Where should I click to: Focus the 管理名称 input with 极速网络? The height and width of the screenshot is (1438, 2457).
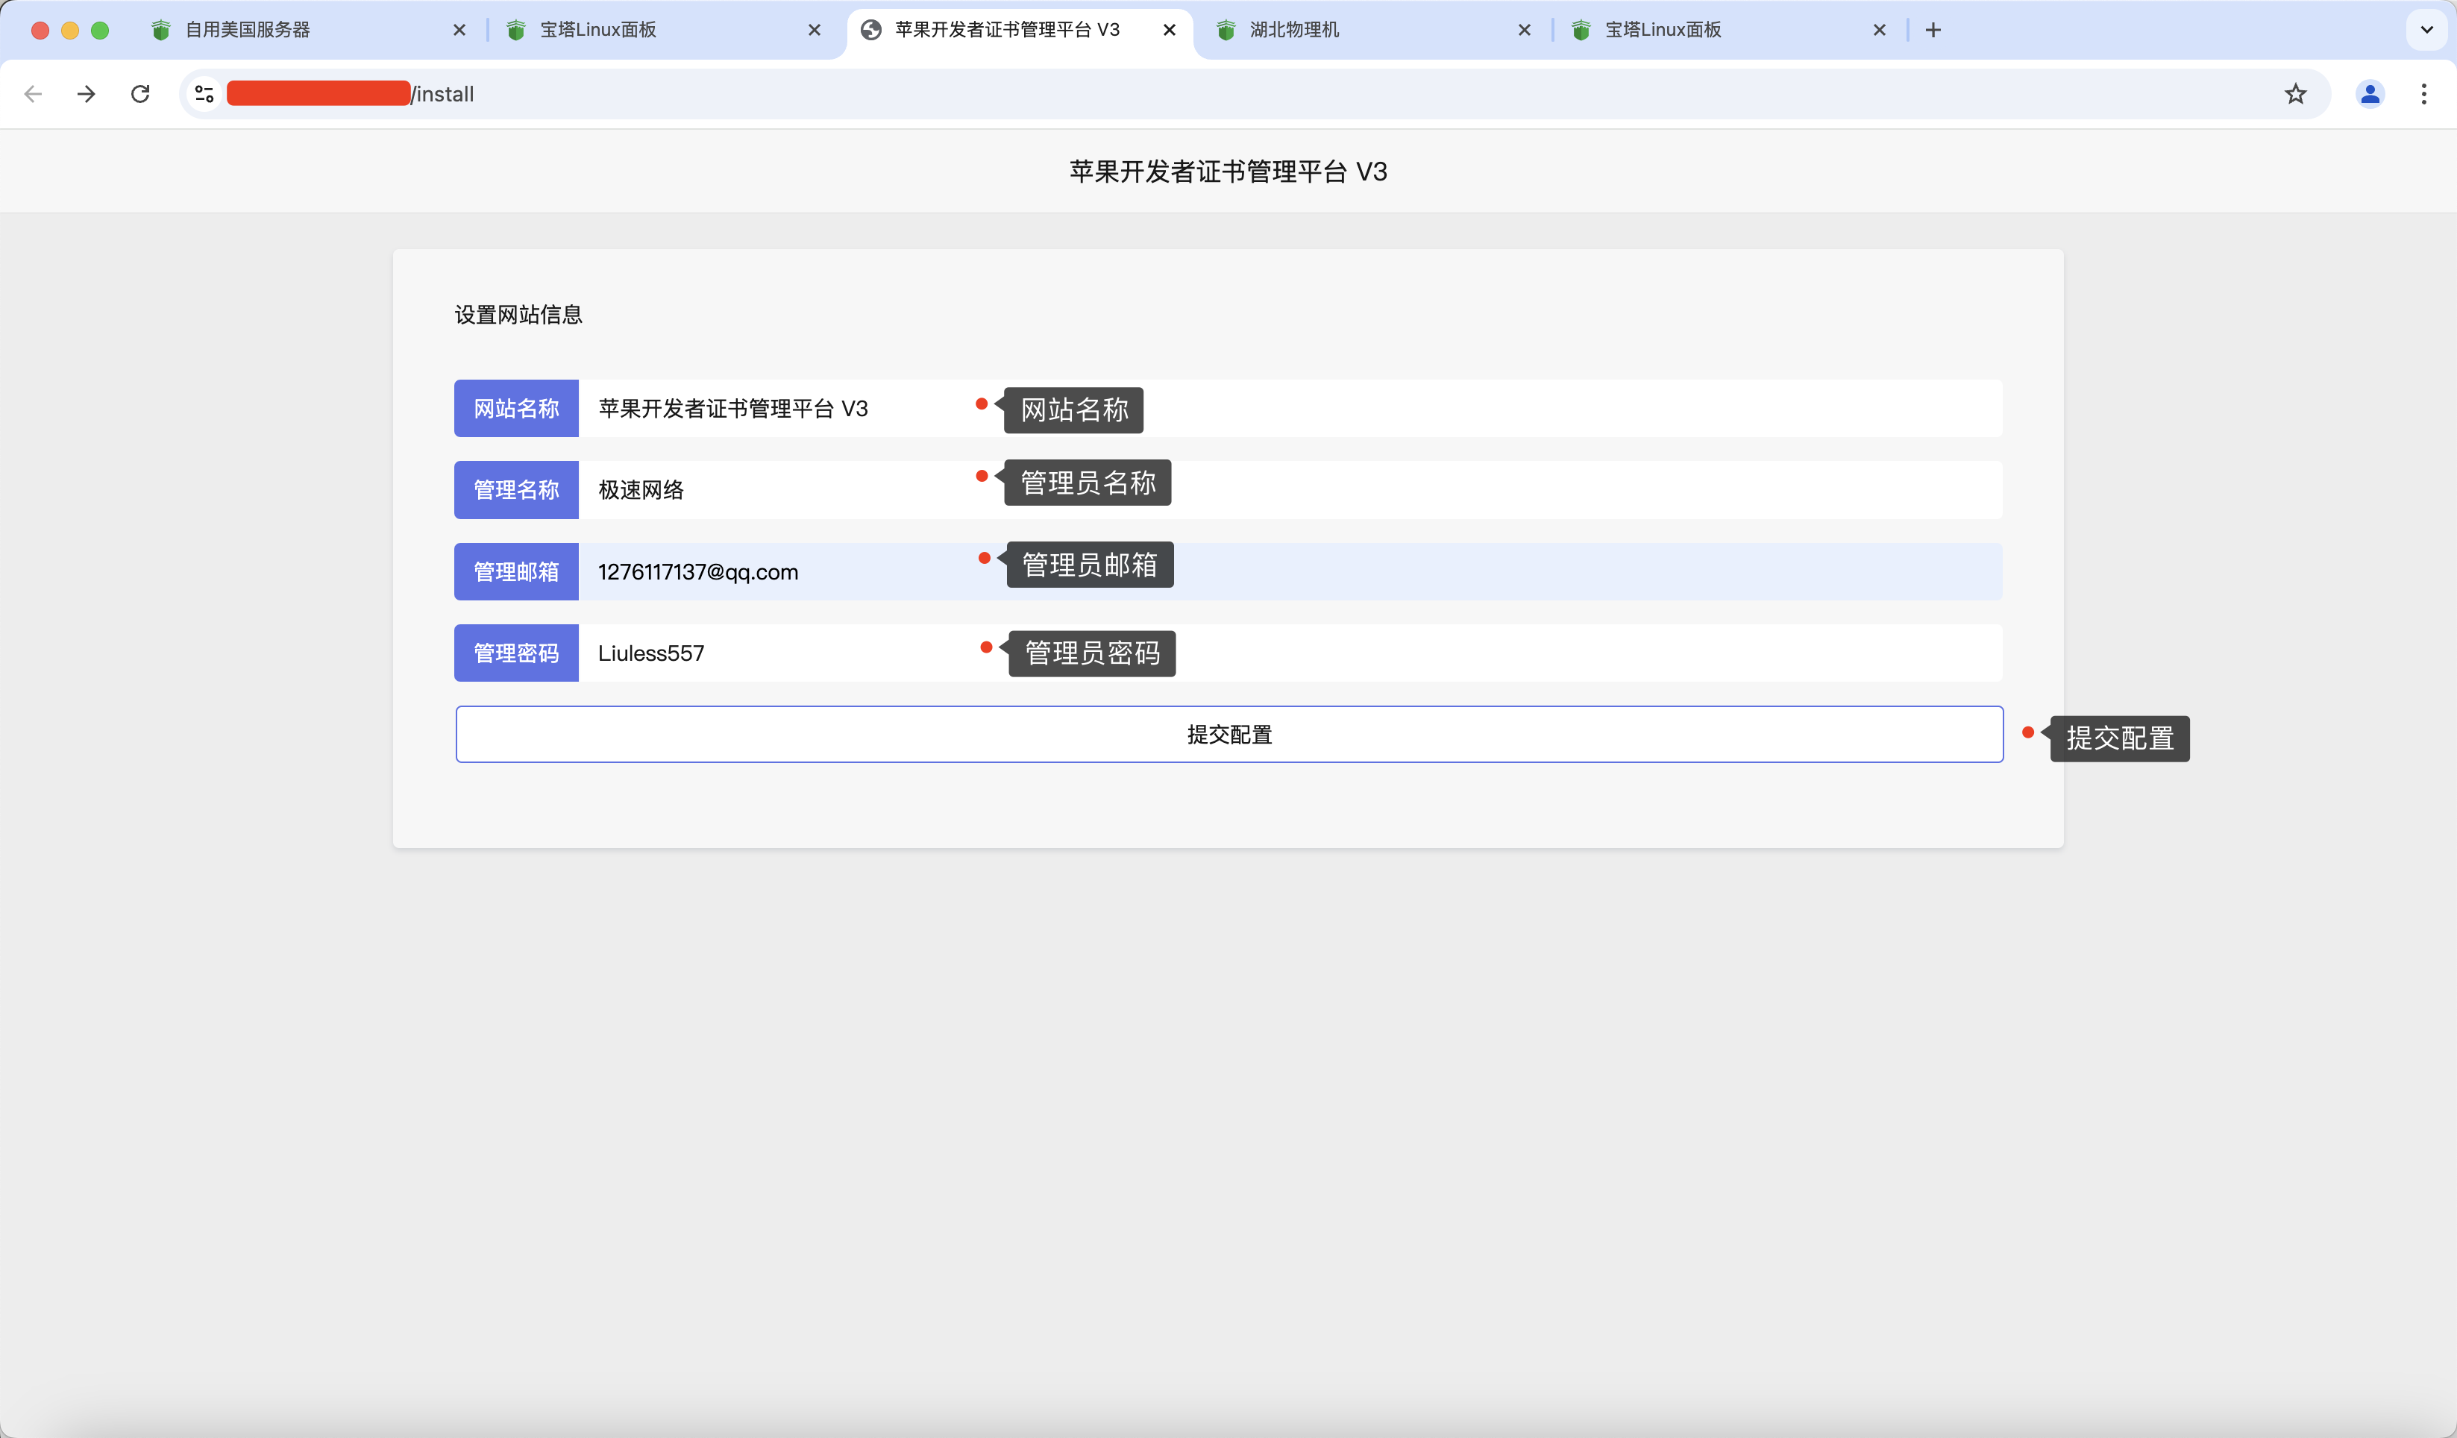(1290, 489)
